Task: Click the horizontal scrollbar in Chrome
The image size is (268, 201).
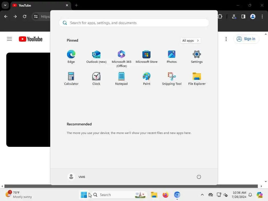Action: pyautogui.click(x=131, y=186)
